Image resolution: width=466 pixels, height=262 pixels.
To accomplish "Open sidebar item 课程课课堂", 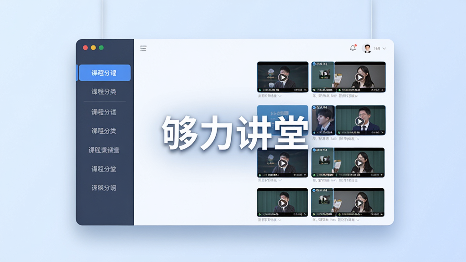I will [x=104, y=150].
